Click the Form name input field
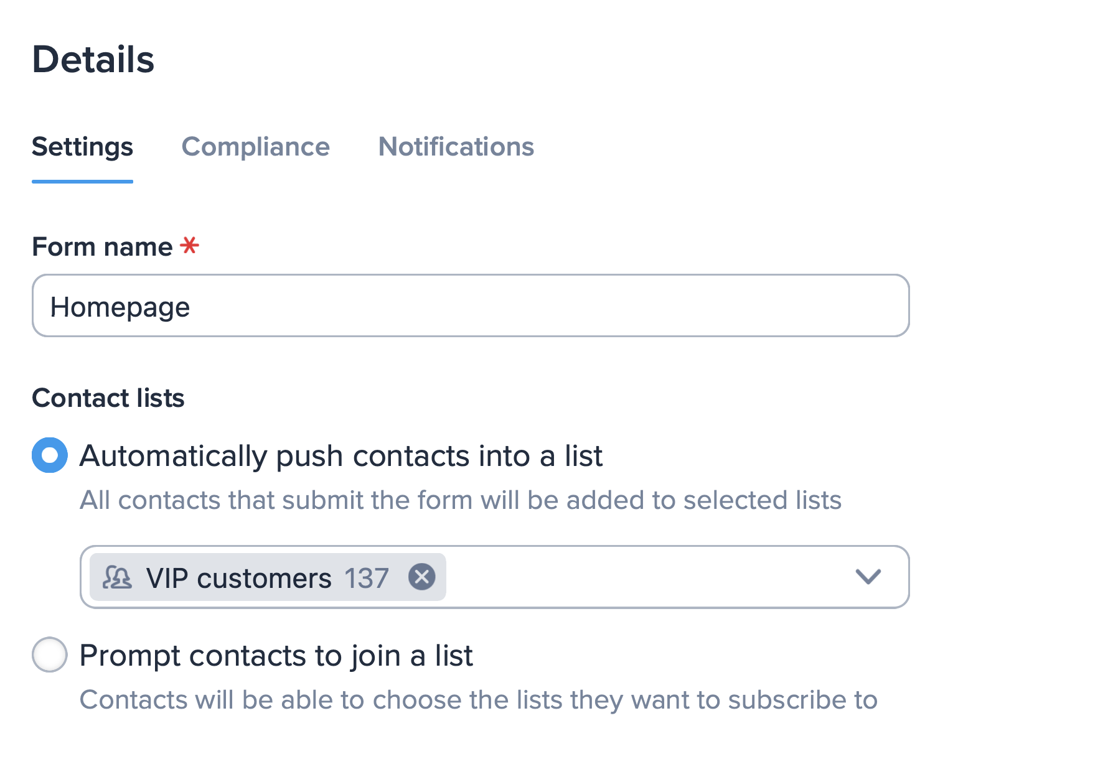 coord(471,306)
